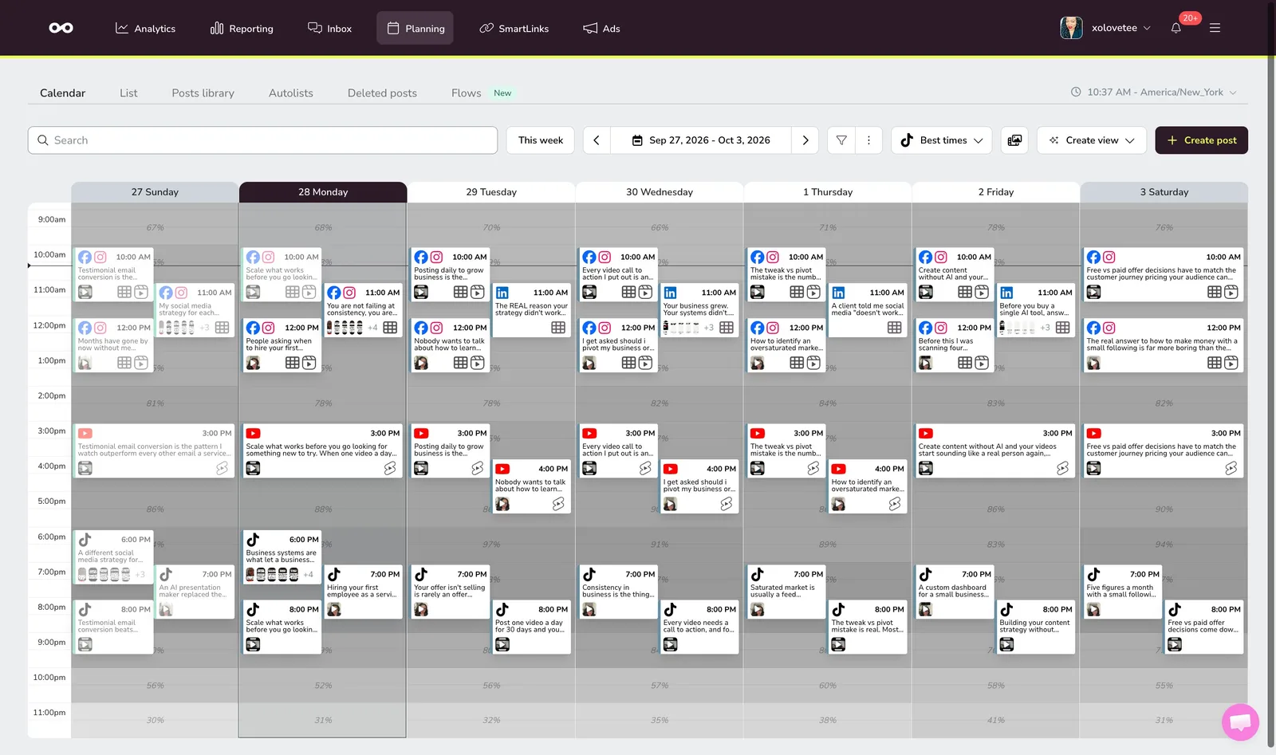Open SmartLinks in top navigation
This screenshot has height=755, width=1276.
pos(514,28)
